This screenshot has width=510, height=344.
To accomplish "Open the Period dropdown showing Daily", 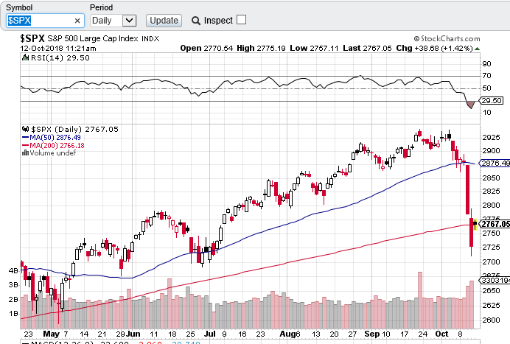I will (113, 21).
